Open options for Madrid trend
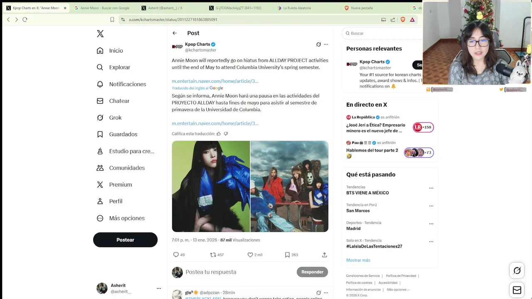This screenshot has width=532, height=299. (431, 224)
